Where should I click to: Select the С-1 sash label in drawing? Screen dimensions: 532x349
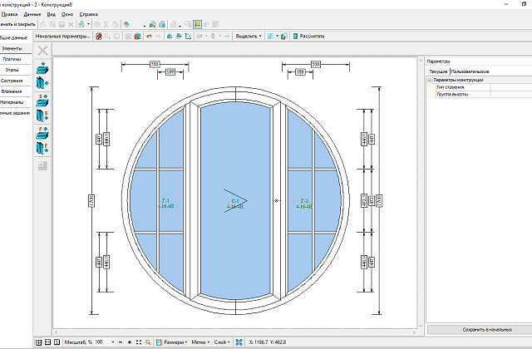(235, 204)
